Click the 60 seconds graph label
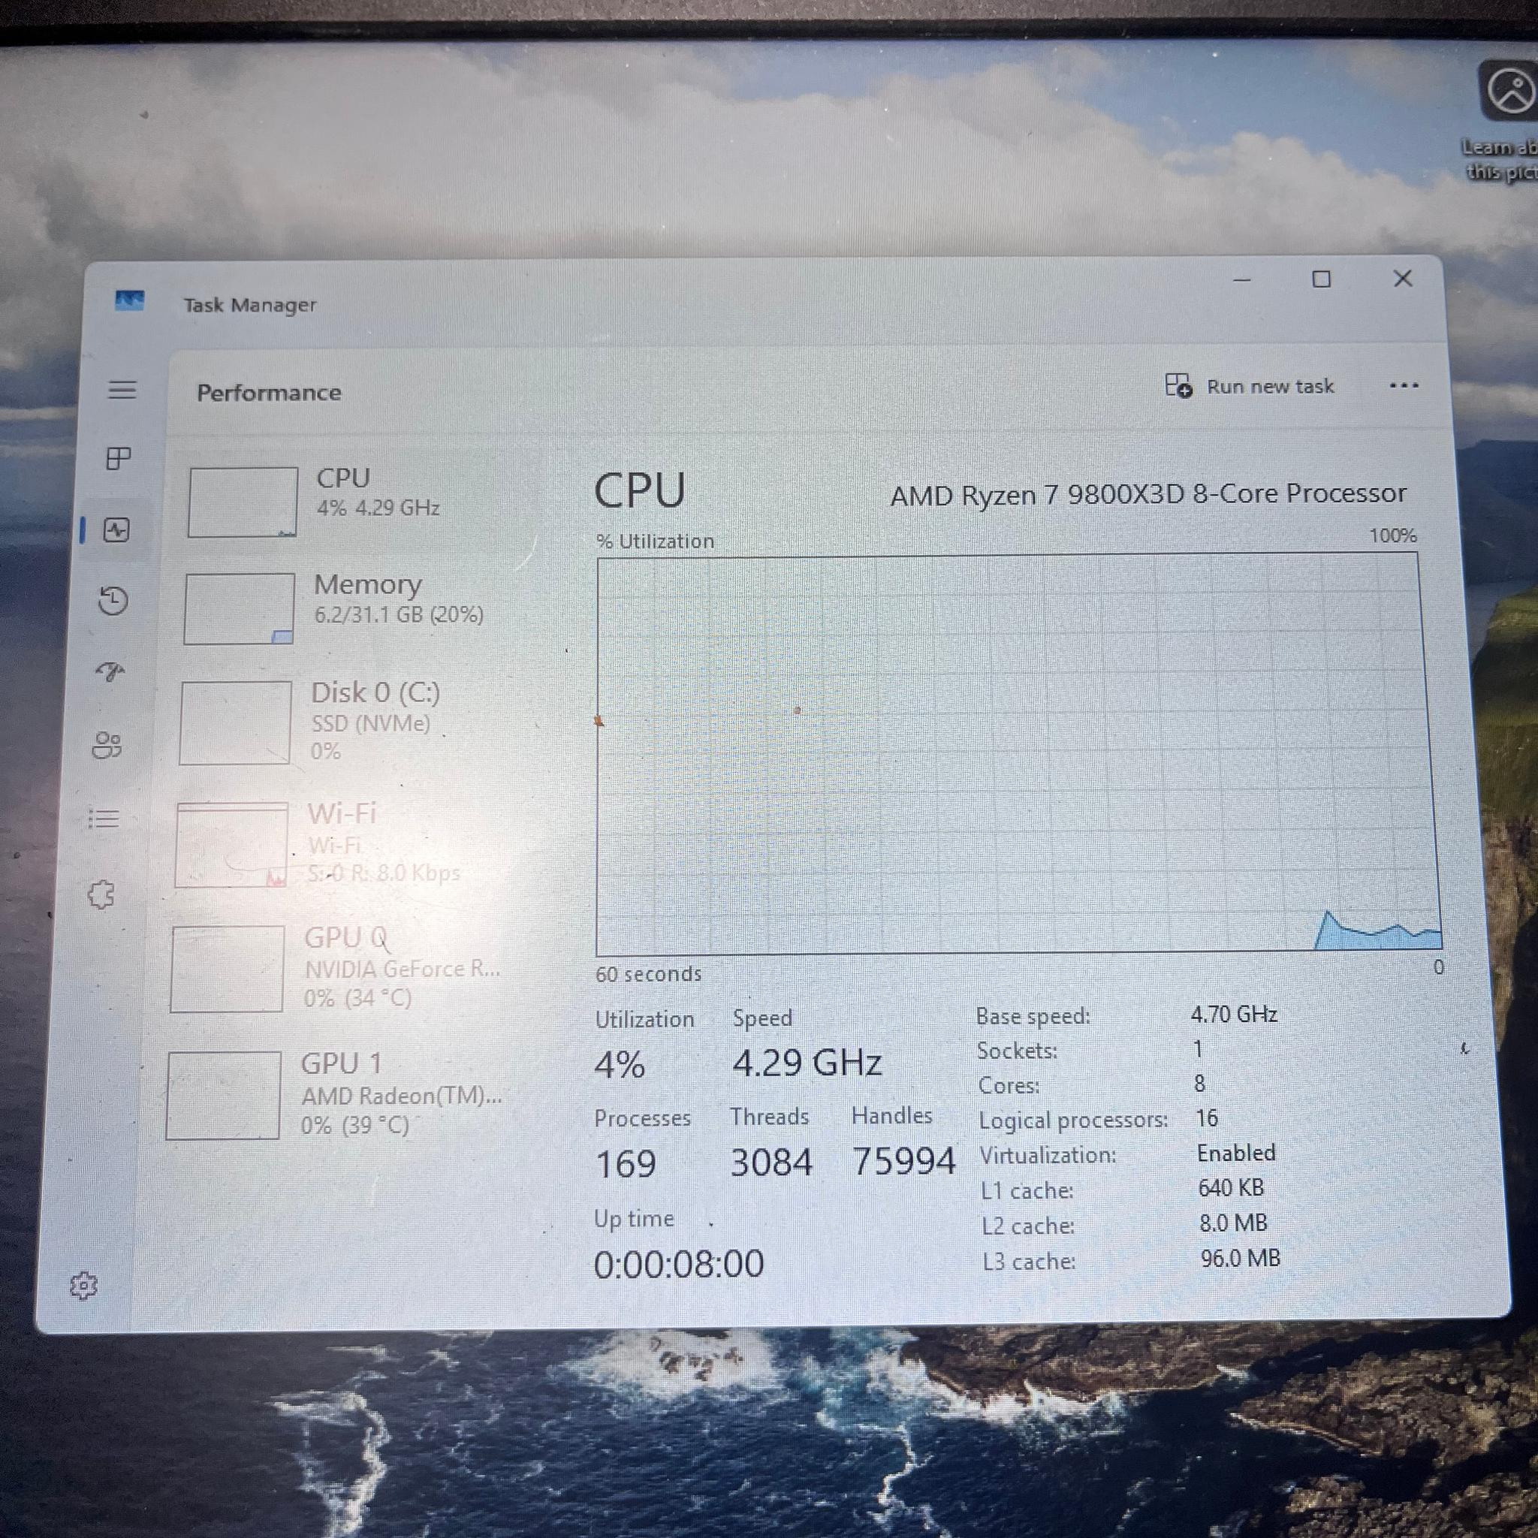Viewport: 1538px width, 1538px height. tap(648, 973)
